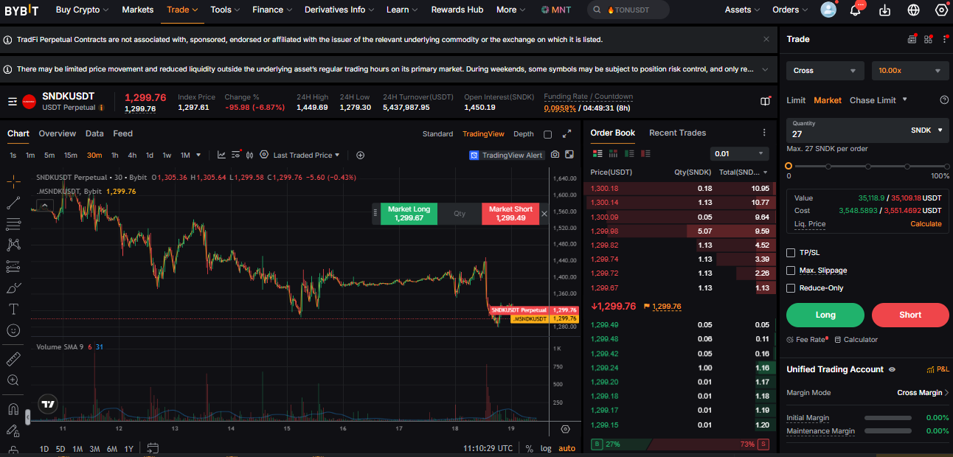Switch to the Recent Trades tab
Viewport: 953px width, 457px height.
tap(677, 133)
